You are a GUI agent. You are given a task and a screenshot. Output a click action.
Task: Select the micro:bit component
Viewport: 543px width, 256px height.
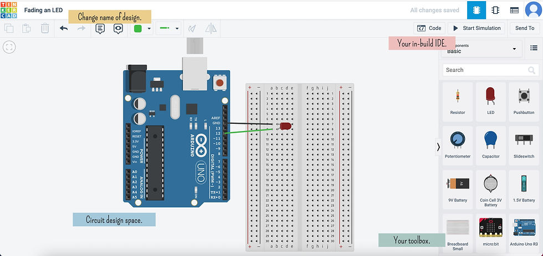[490, 233]
